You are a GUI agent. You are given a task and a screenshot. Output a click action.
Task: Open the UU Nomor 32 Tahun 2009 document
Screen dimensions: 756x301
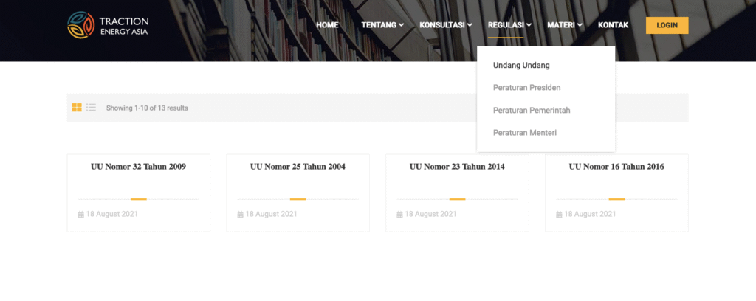(138, 167)
